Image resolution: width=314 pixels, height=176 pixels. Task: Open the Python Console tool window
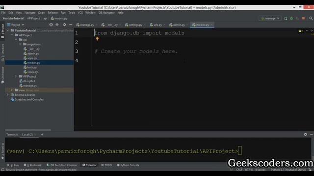pos(128,165)
